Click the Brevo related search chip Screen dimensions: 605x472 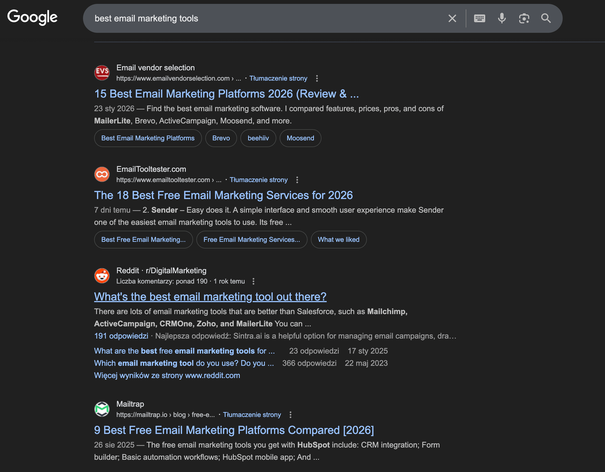221,138
